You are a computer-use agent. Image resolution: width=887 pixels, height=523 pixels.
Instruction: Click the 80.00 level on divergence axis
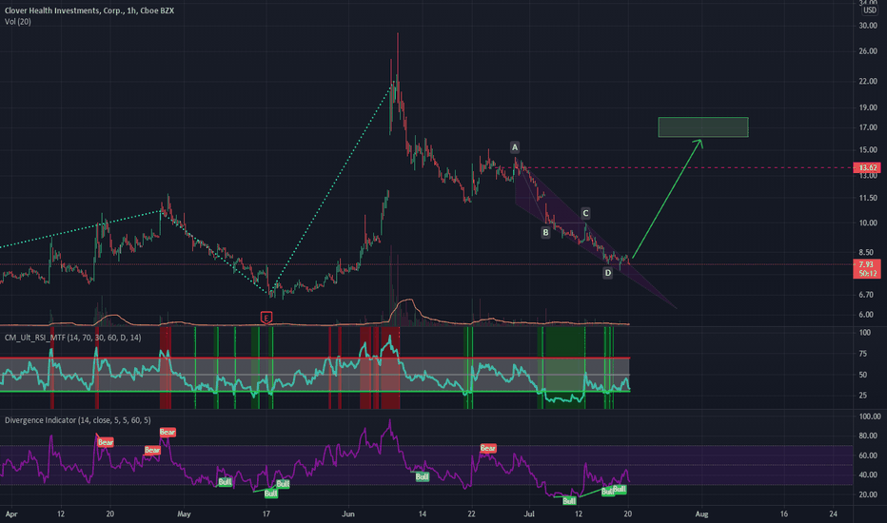tap(870, 436)
